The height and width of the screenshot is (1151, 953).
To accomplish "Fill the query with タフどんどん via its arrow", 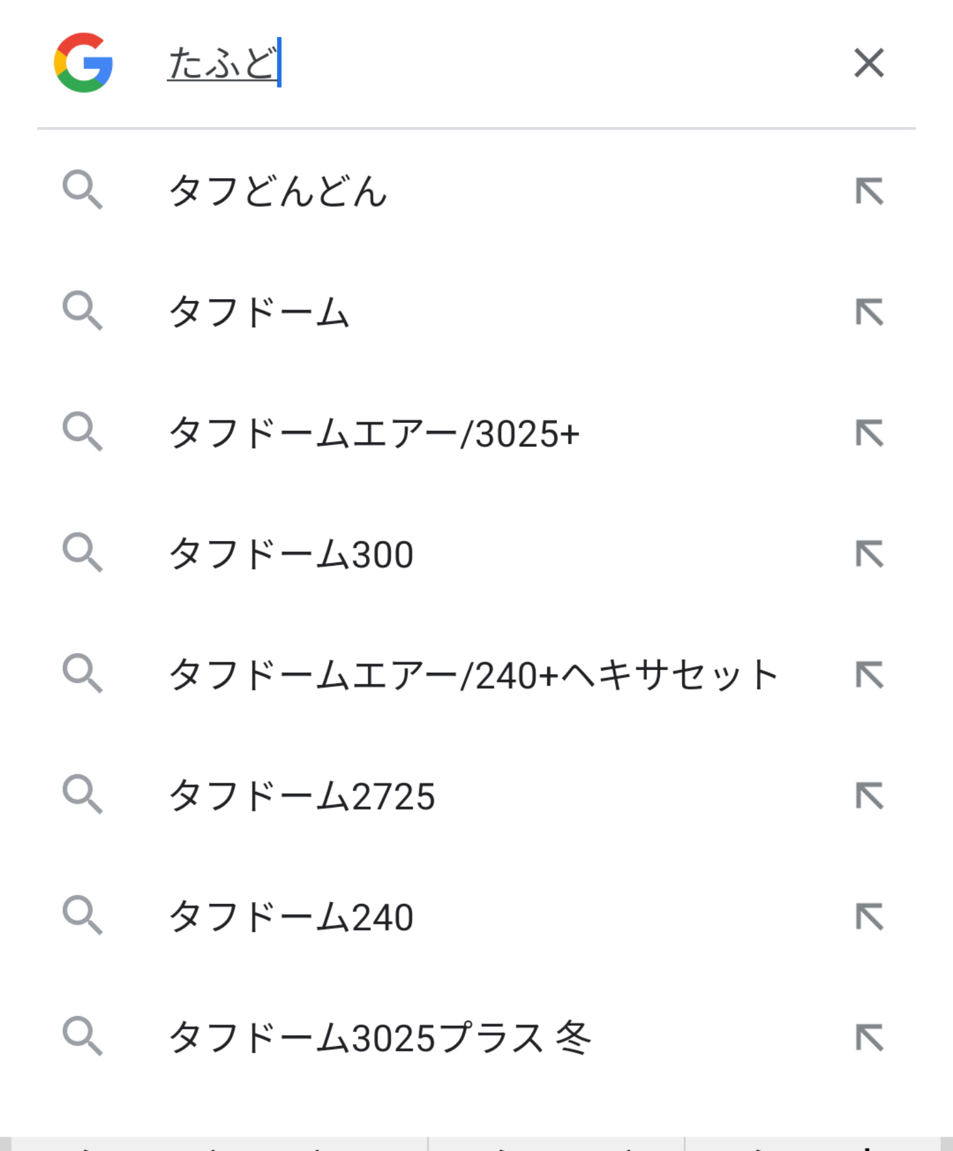I will [869, 191].
